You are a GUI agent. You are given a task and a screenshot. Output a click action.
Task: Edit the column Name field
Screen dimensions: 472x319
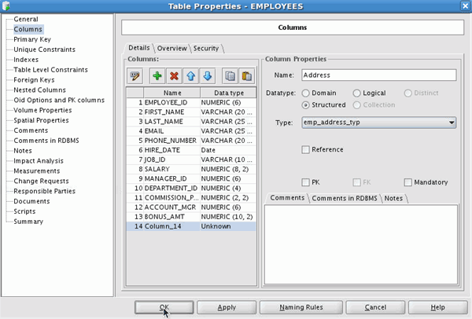378,75
